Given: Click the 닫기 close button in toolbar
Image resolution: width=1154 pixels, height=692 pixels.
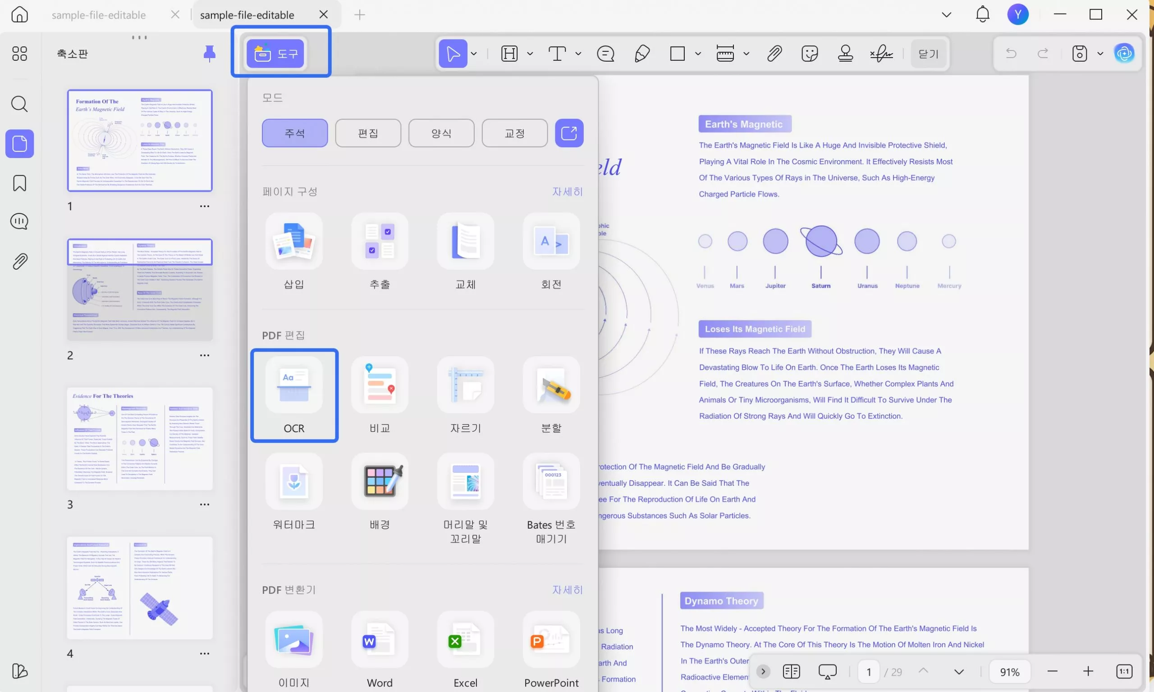Looking at the screenshot, I should tap(928, 54).
